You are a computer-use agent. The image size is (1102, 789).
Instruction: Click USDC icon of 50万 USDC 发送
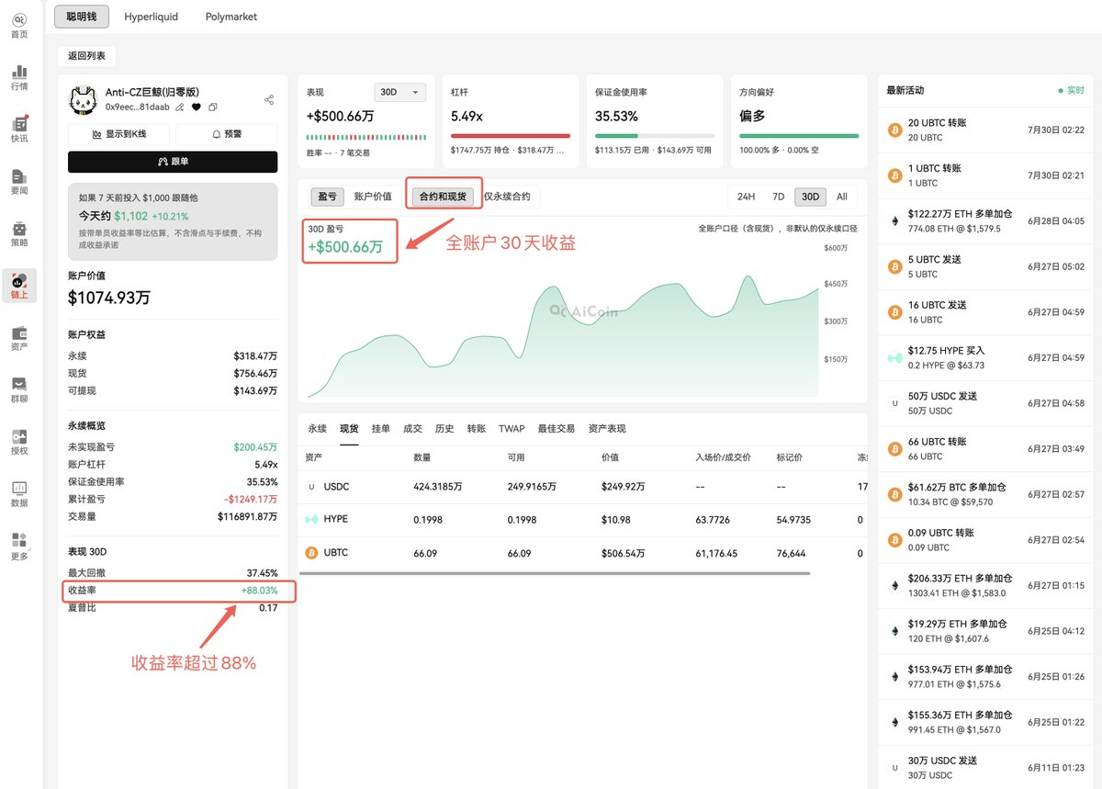[x=894, y=403]
